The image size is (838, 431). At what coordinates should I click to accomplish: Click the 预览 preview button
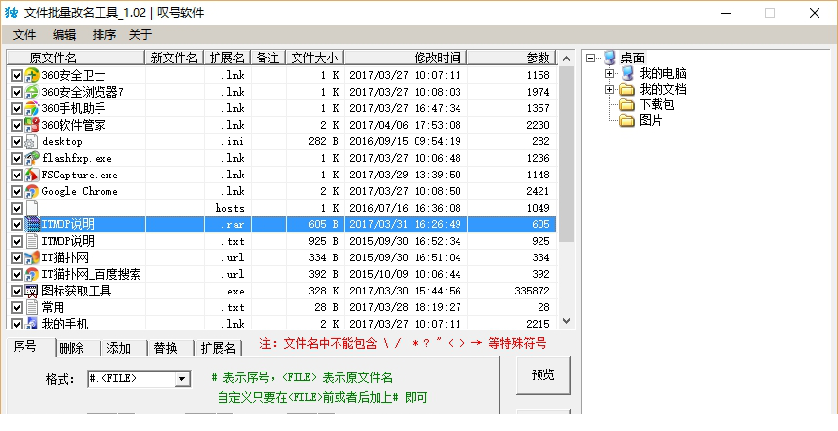[543, 375]
